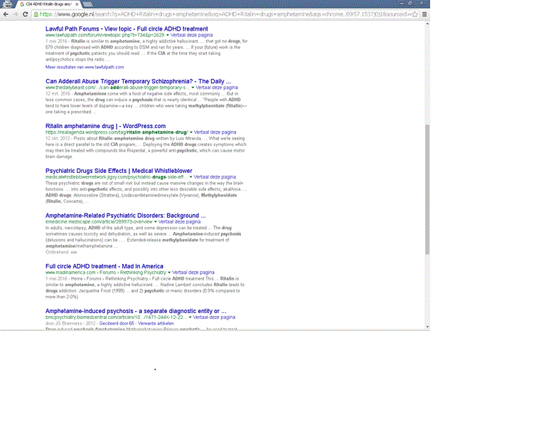Click Vertaal deze pagina for Mad In America result
This screenshot has width=546, height=437.
point(193,273)
